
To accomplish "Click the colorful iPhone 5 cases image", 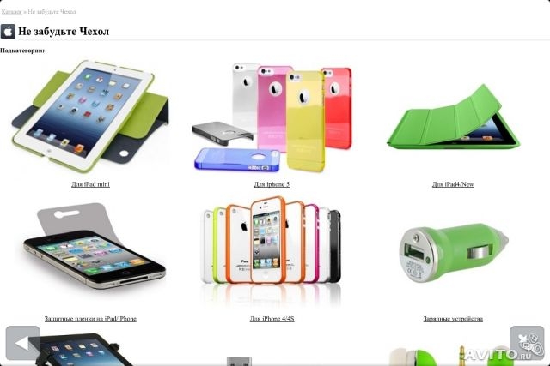I will click(272, 117).
